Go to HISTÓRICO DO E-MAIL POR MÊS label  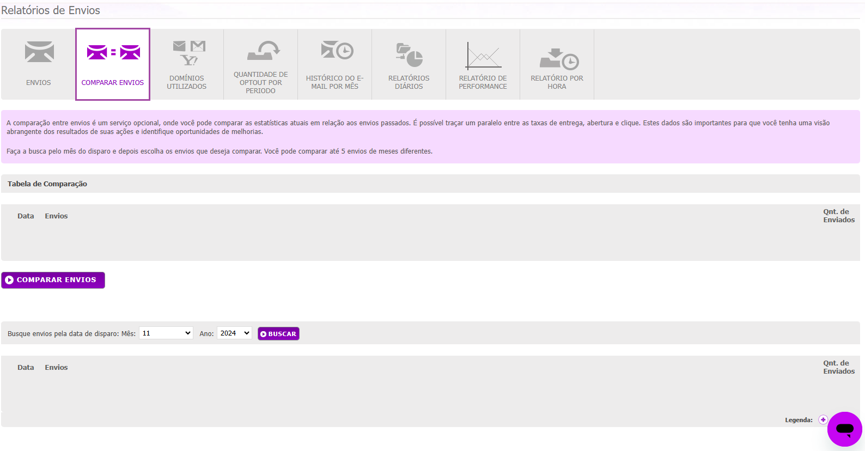tap(334, 82)
